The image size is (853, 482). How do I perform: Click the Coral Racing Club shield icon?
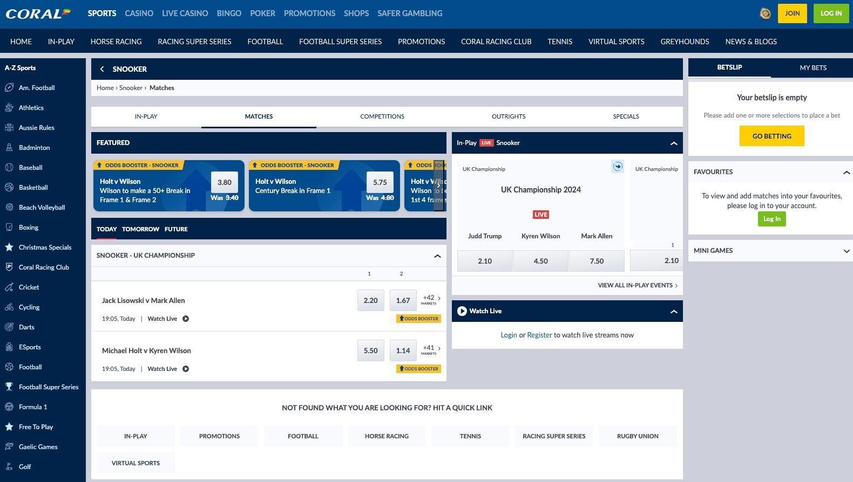(x=9, y=267)
